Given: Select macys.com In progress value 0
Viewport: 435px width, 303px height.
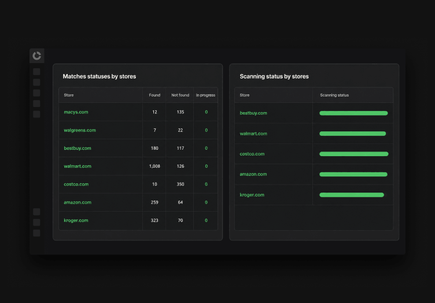Looking at the screenshot, I should [x=206, y=112].
